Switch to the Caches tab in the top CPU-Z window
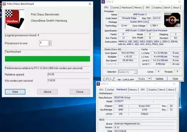This screenshot has height=132, width=187. point(115,8)
